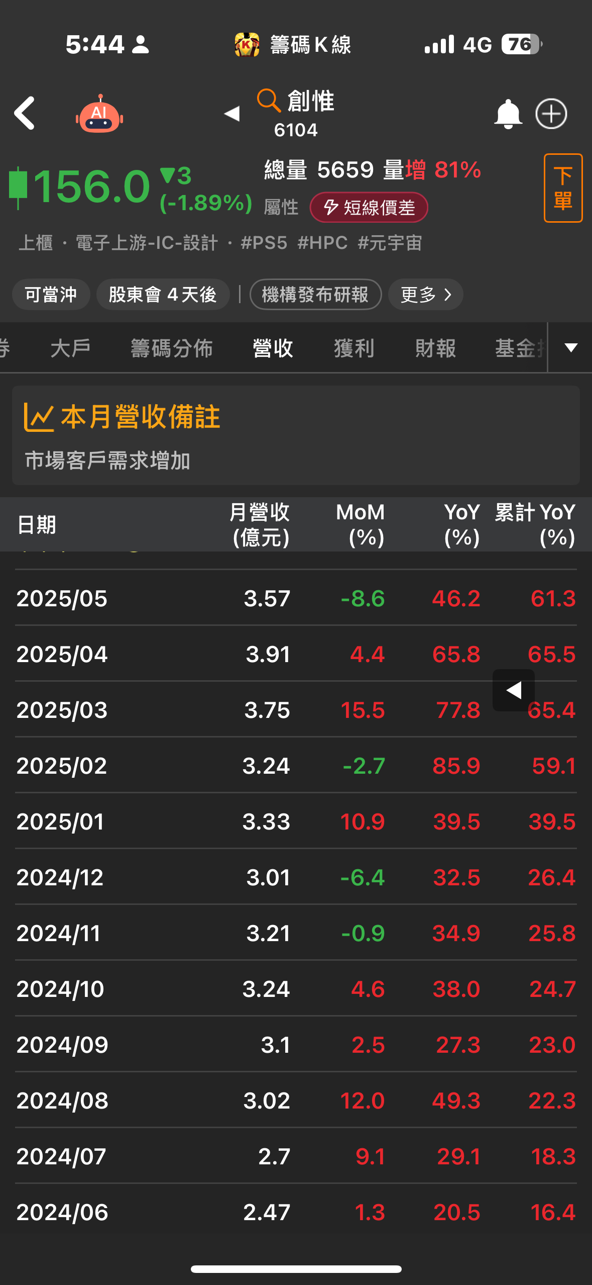Switch to the 籌碼分佈 tab

[x=172, y=348]
